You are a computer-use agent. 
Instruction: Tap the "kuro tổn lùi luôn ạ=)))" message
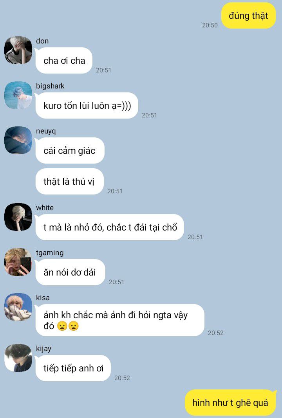click(x=87, y=106)
